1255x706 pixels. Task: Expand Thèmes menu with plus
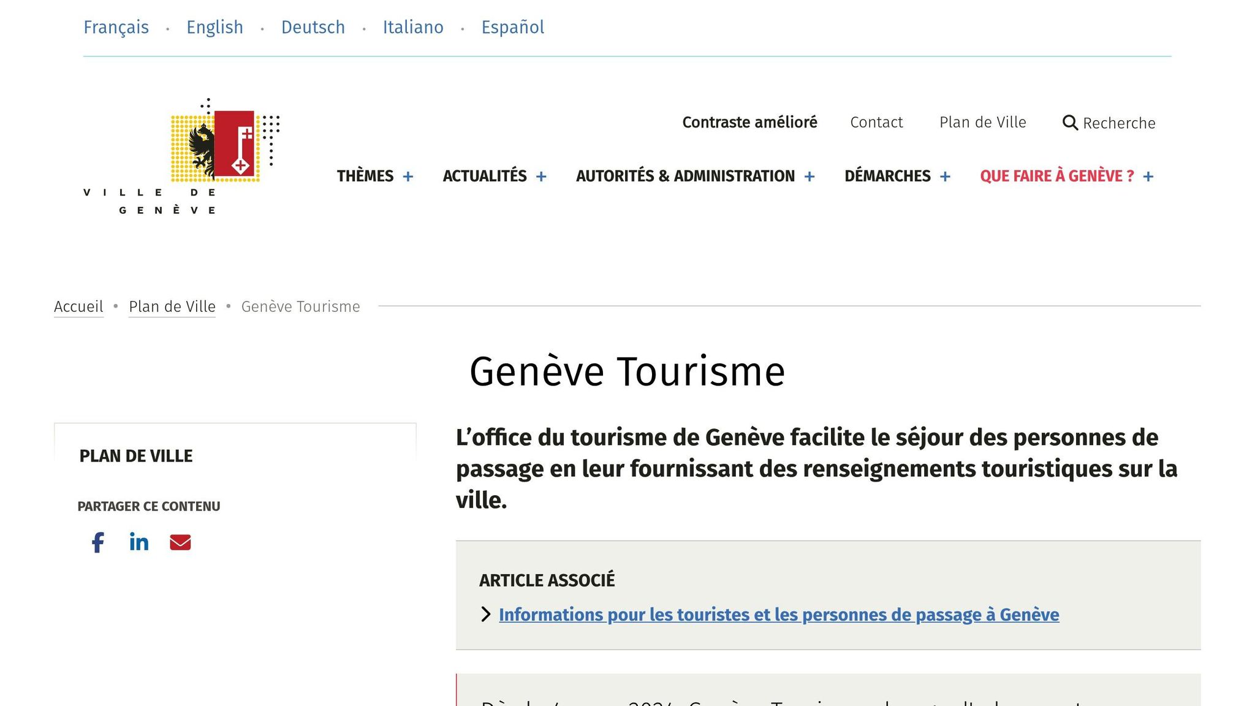point(408,176)
